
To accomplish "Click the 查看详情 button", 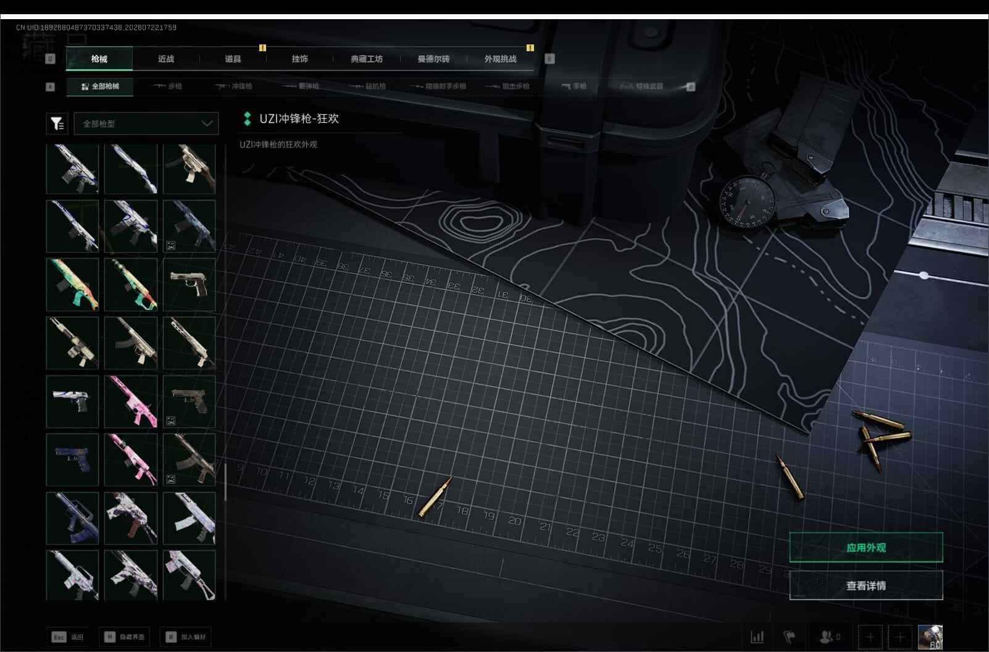I will pos(866,585).
